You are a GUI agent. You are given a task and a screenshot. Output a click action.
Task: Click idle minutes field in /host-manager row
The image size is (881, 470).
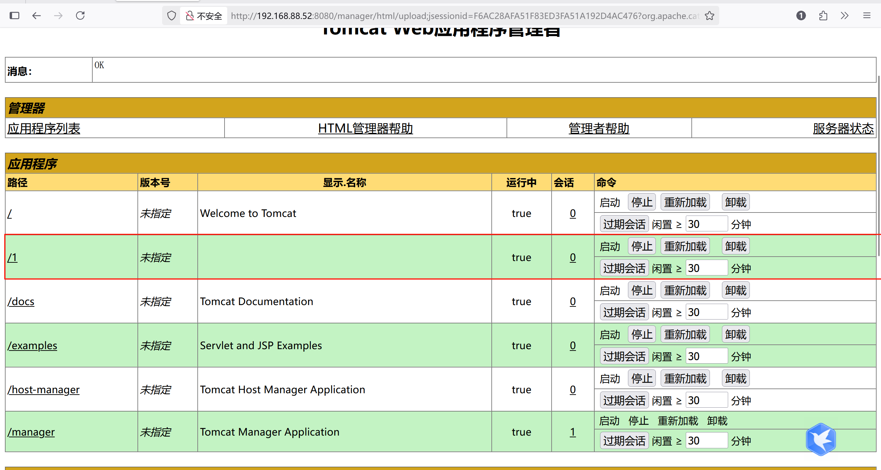(706, 400)
